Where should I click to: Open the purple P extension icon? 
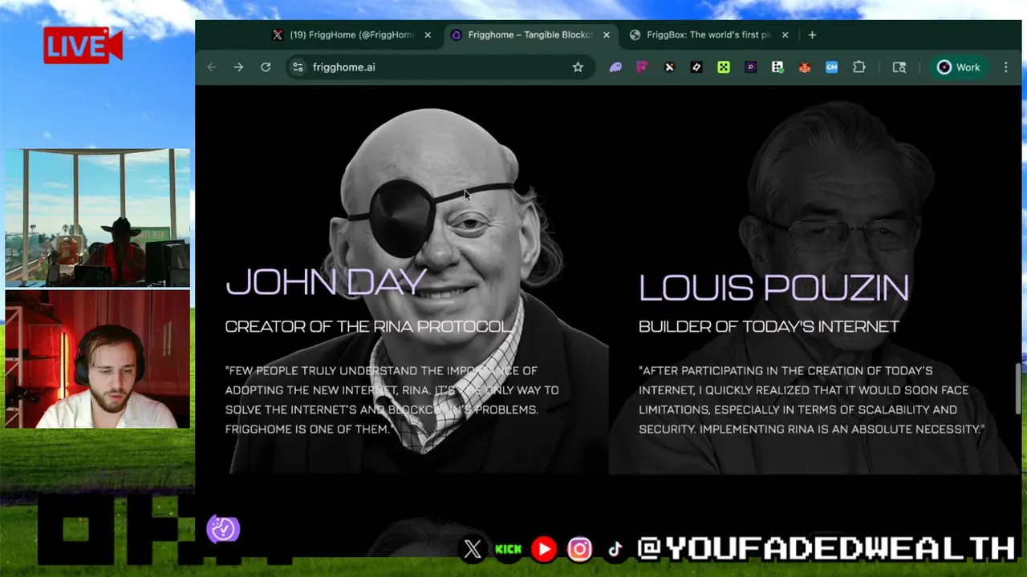pyautogui.click(x=750, y=67)
